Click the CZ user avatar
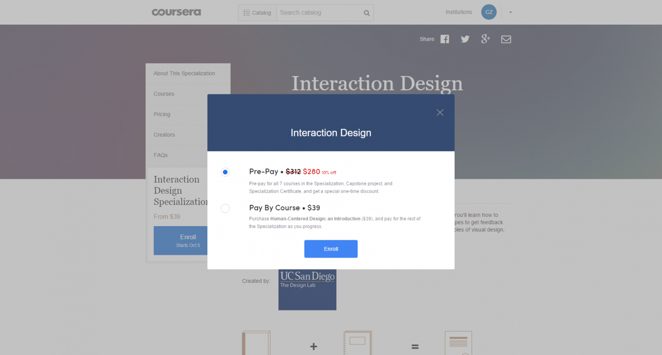662x355 pixels. pos(489,12)
